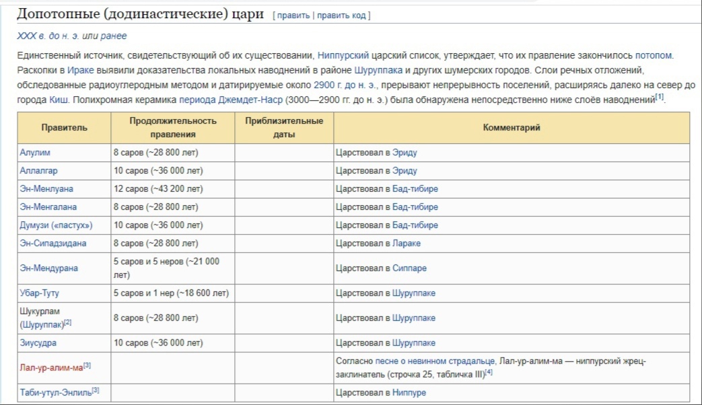
Task: Open 'XXX в. до н. э.' link
Action: click(48, 36)
